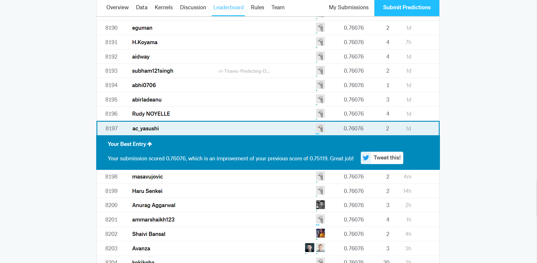Switch to the Discussion tab
Screen dimensions: 537x263
pos(193,7)
